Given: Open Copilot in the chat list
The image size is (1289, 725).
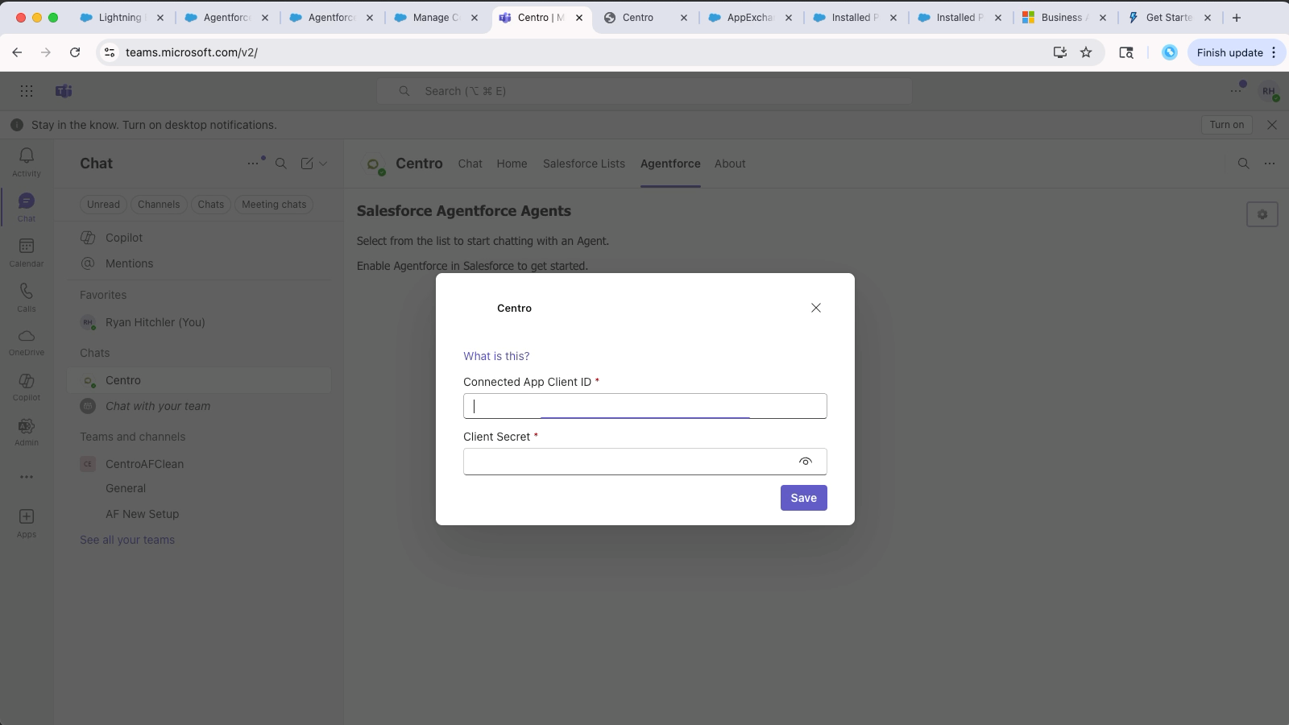Looking at the screenshot, I should coord(199,238).
